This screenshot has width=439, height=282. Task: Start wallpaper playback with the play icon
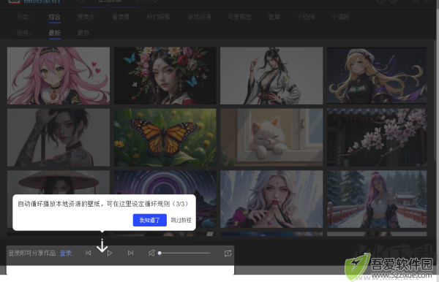click(x=110, y=253)
